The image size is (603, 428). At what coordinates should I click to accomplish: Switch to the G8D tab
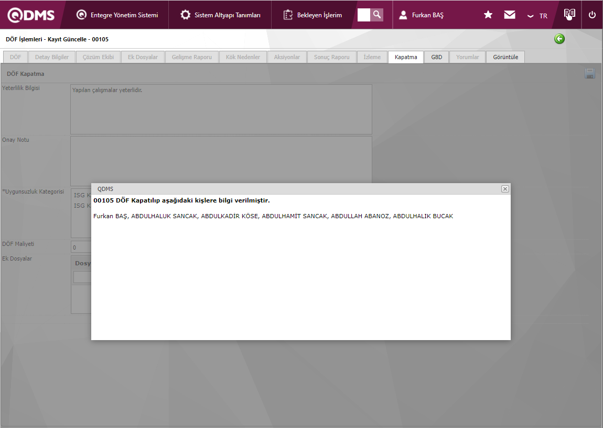coord(436,57)
